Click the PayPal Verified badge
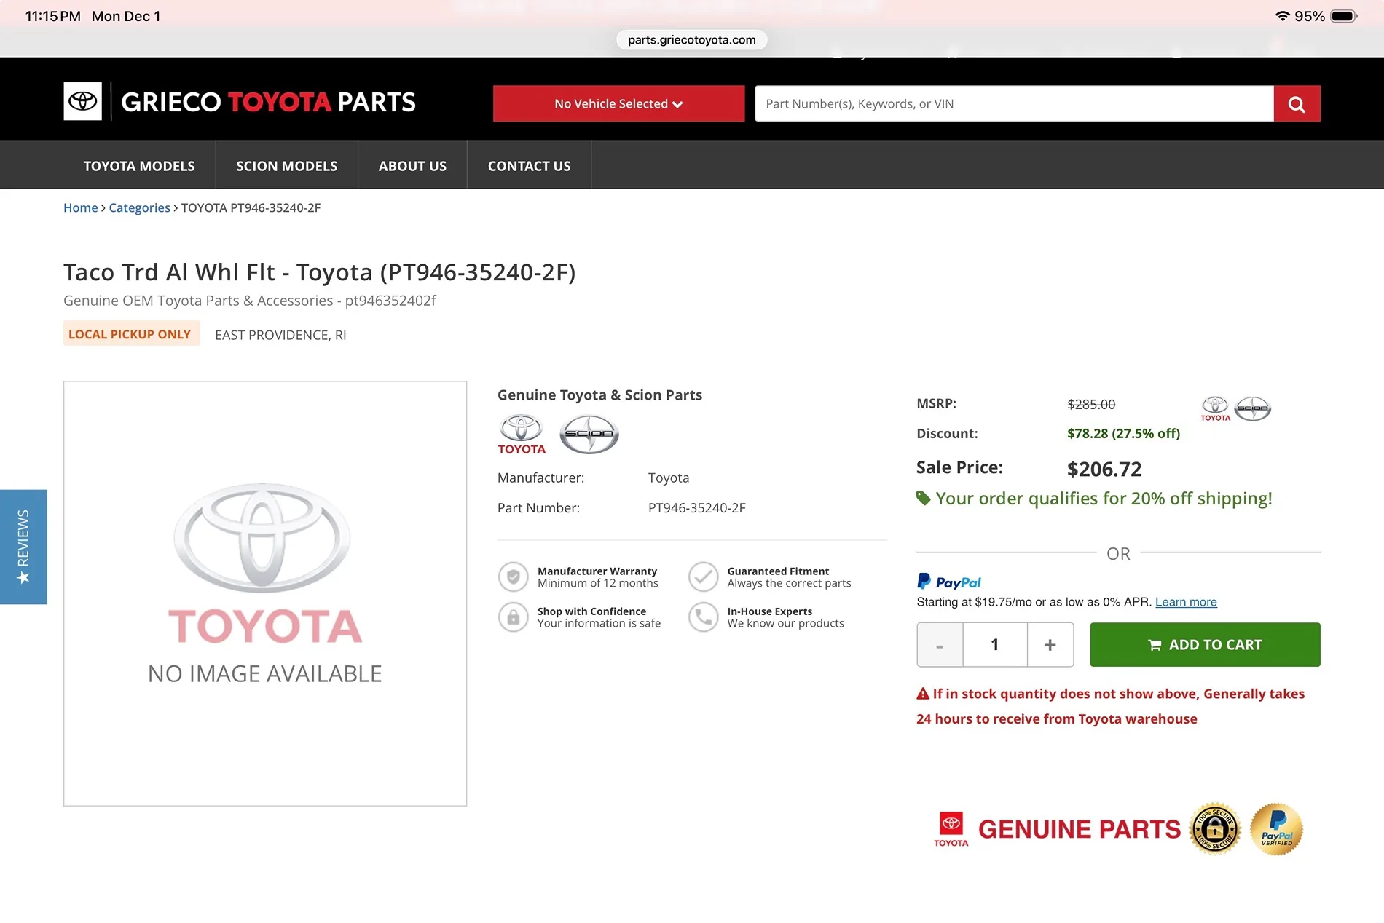Viewport: 1384px width, 923px height. (x=1275, y=828)
